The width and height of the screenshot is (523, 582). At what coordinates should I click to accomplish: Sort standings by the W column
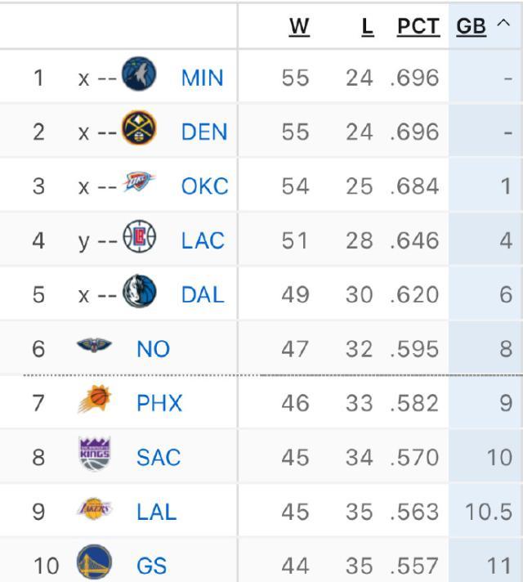299,26
